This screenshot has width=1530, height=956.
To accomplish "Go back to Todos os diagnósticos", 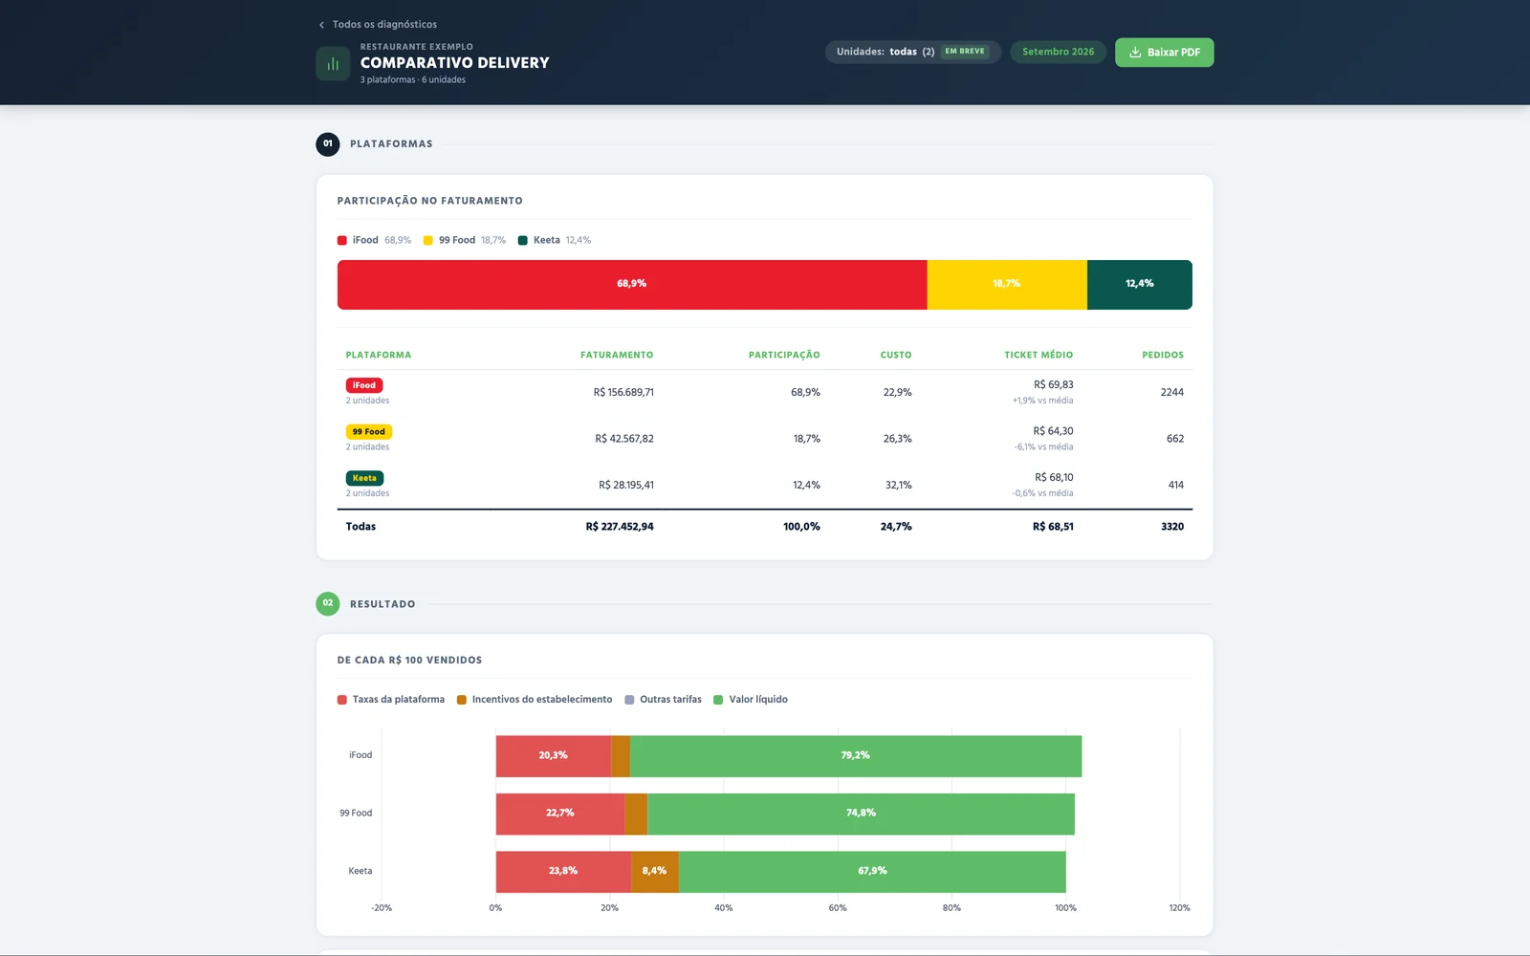I will click(x=378, y=25).
